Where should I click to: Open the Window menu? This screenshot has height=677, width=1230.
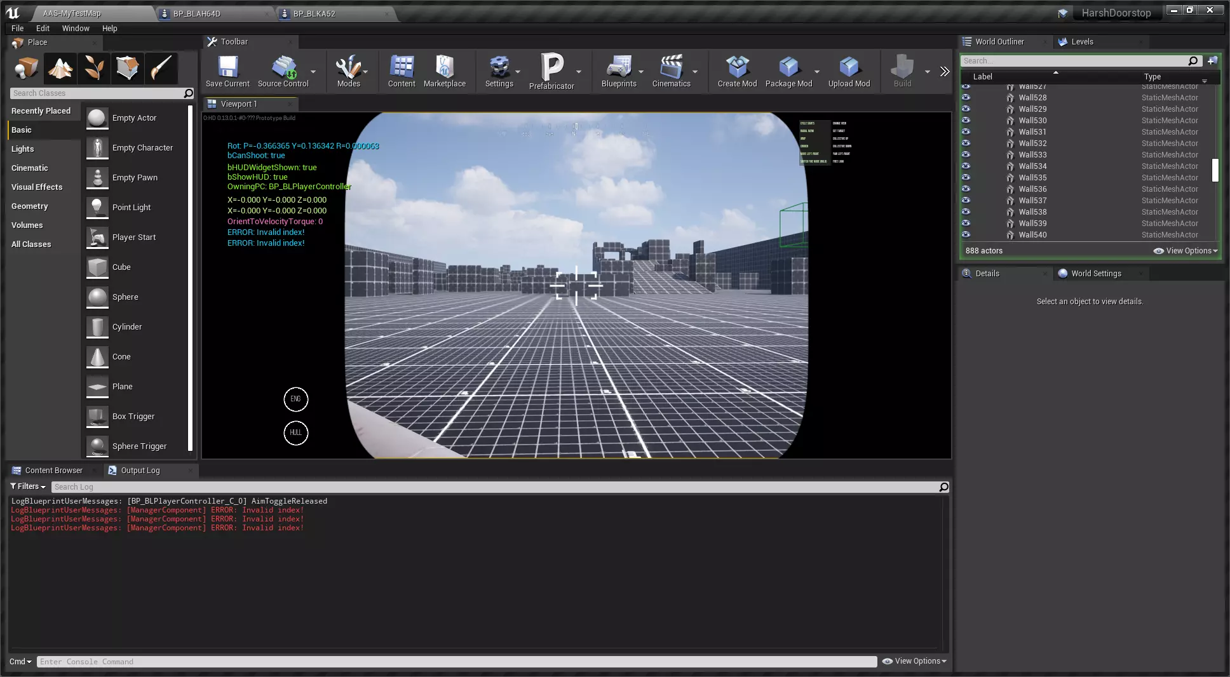tap(75, 28)
